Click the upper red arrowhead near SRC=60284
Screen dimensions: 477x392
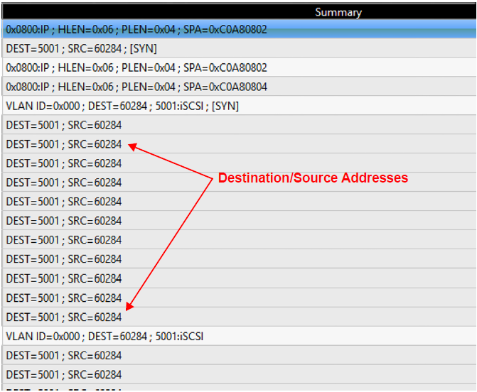point(133,147)
